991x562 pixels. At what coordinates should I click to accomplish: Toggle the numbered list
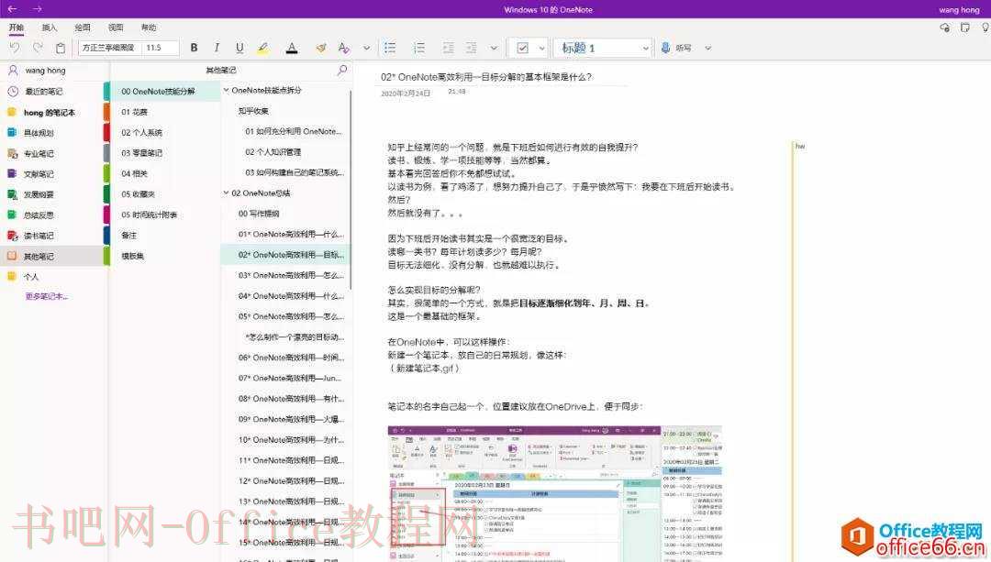tap(418, 48)
